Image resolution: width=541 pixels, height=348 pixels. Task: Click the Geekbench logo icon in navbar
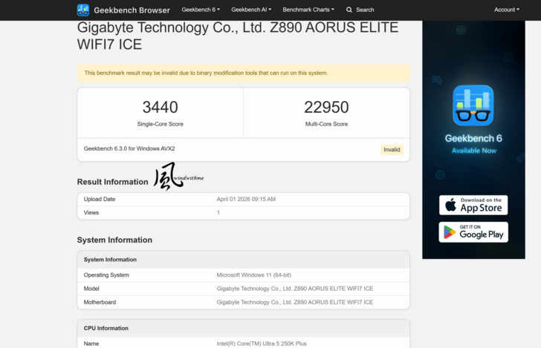[82, 10]
